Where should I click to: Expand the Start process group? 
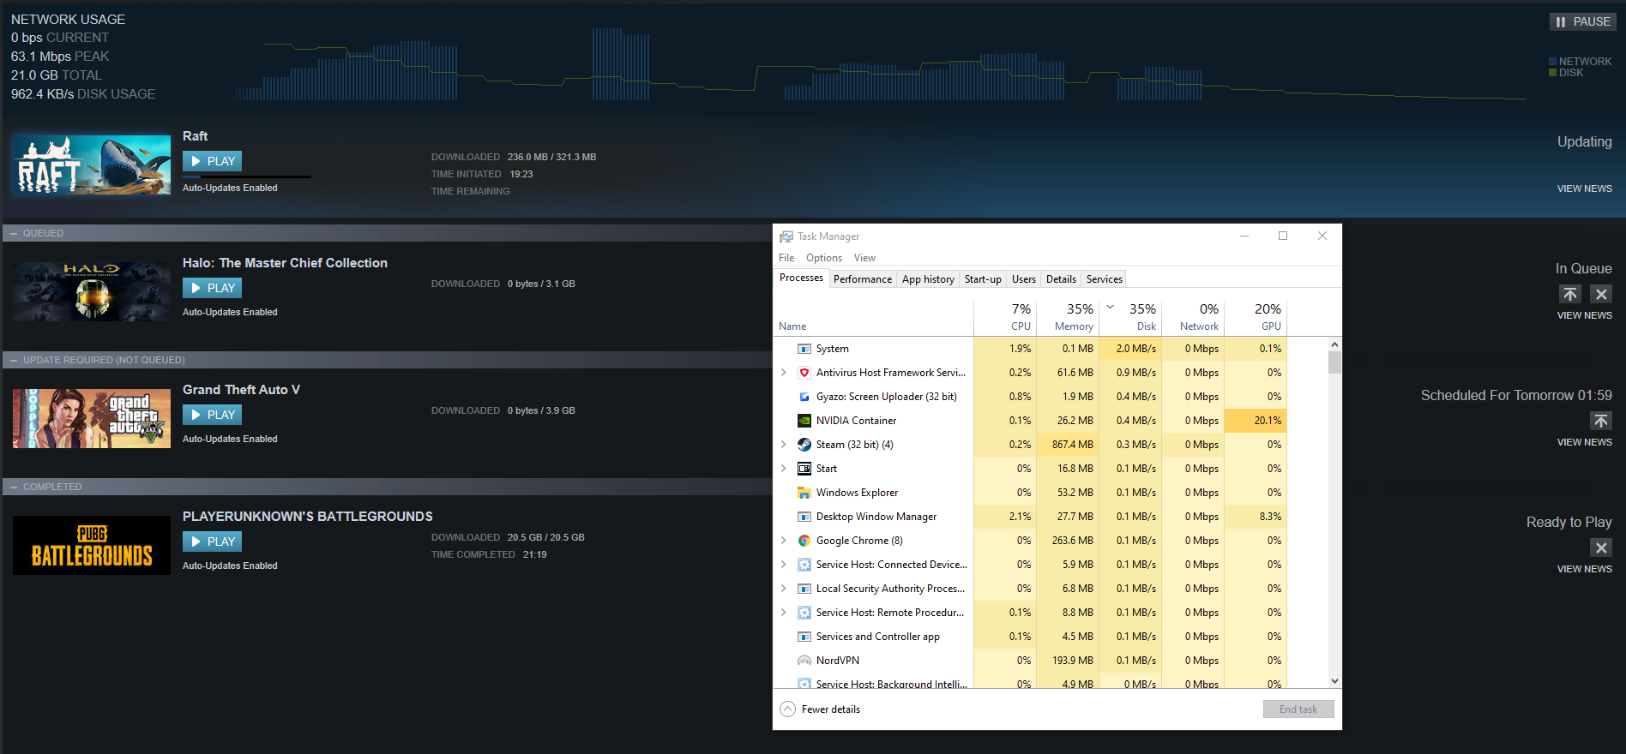783,469
